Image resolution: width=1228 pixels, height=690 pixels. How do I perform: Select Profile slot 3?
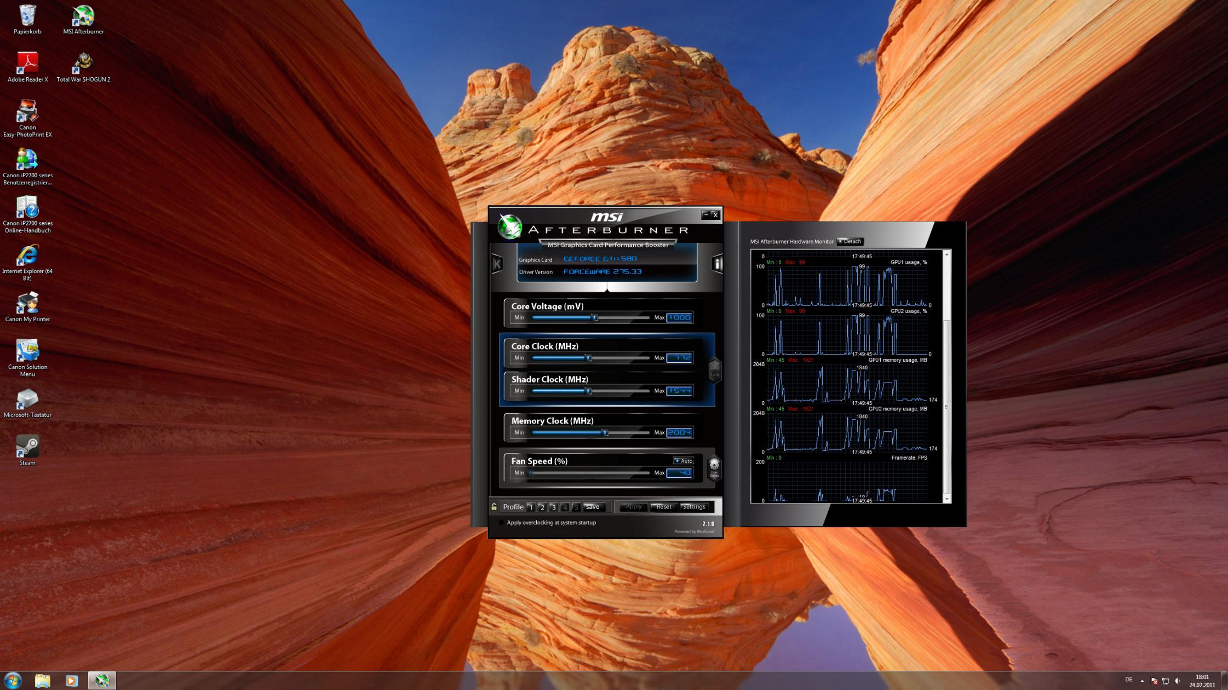click(x=553, y=507)
